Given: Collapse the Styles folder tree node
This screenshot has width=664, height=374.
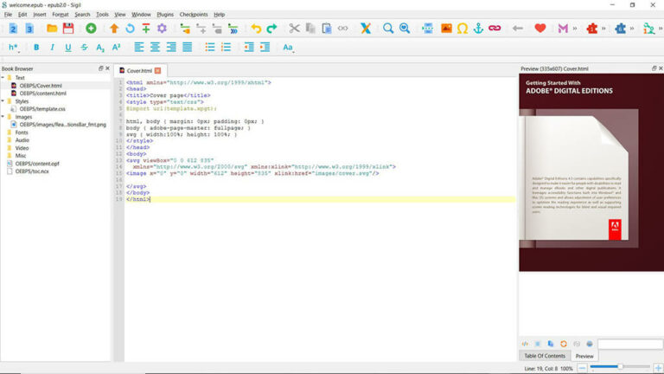Looking at the screenshot, I should [x=3, y=101].
